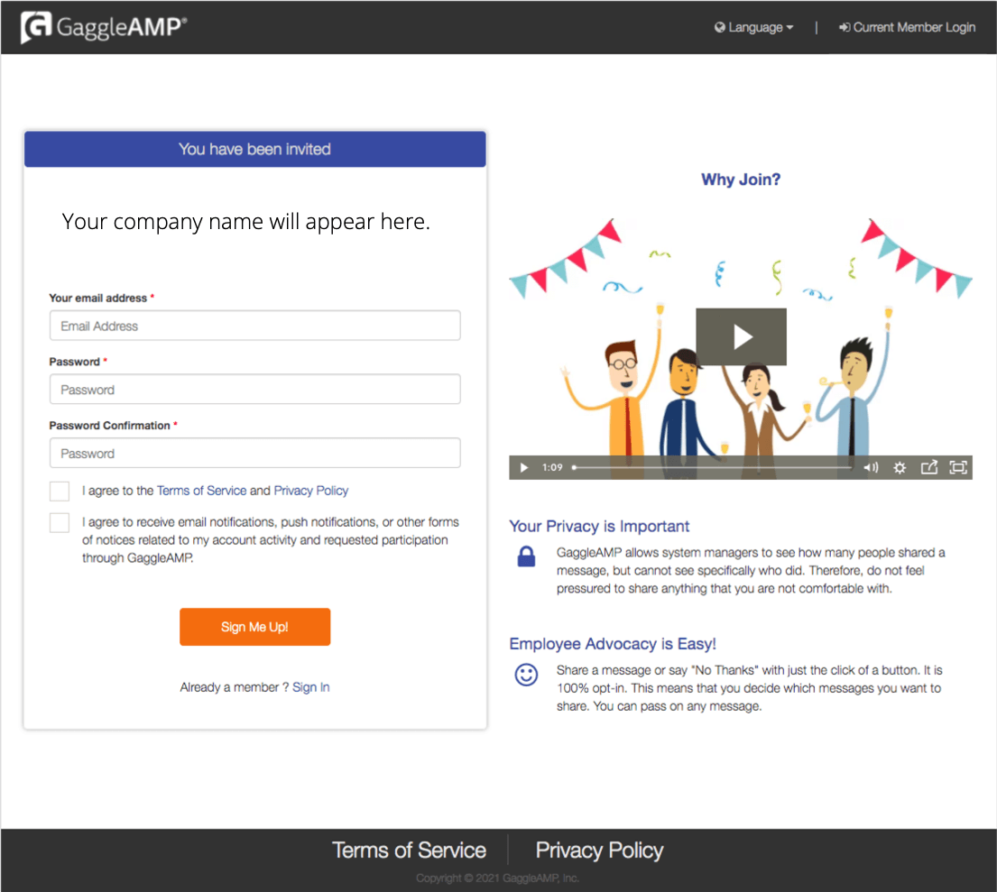Open footer Privacy Policy link
Viewport: 997px width, 892px height.
coord(600,851)
